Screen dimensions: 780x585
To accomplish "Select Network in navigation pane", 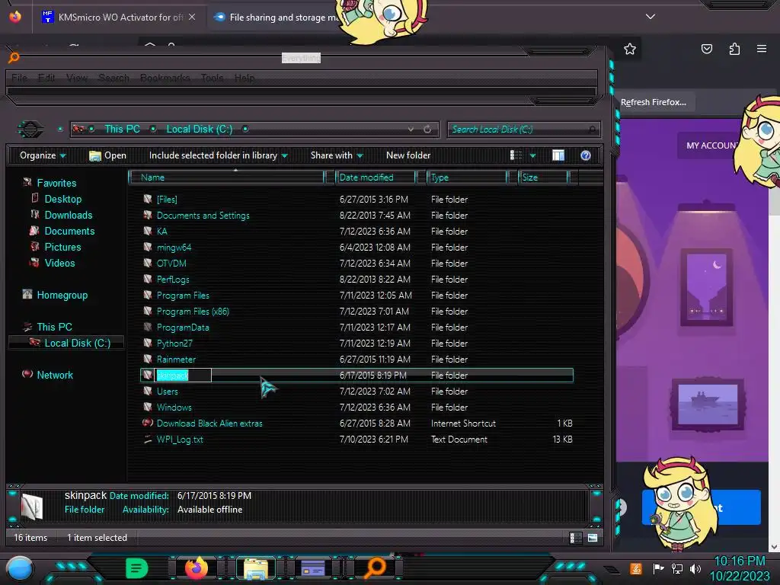I will [x=55, y=375].
